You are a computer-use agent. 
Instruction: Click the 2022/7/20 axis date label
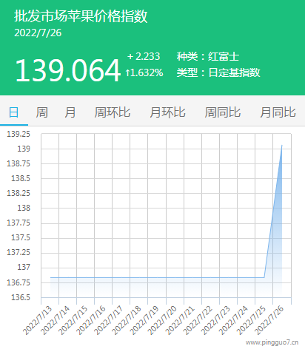pyautogui.click(x=163, y=320)
